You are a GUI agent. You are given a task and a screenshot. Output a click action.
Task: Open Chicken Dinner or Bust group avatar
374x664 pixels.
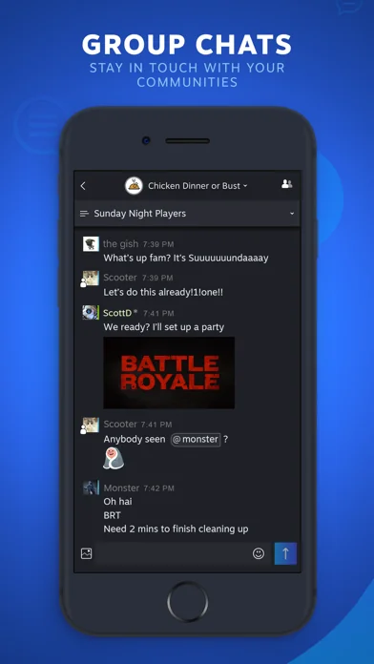134,185
